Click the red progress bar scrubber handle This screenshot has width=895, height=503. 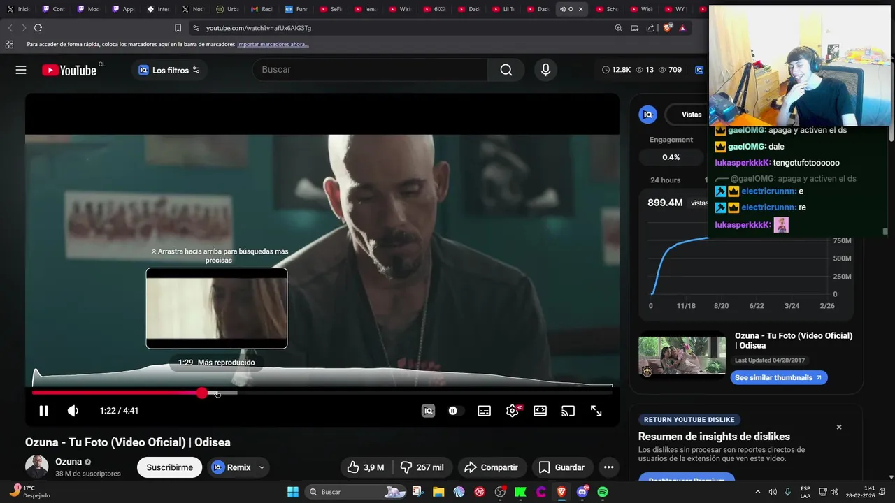click(202, 393)
